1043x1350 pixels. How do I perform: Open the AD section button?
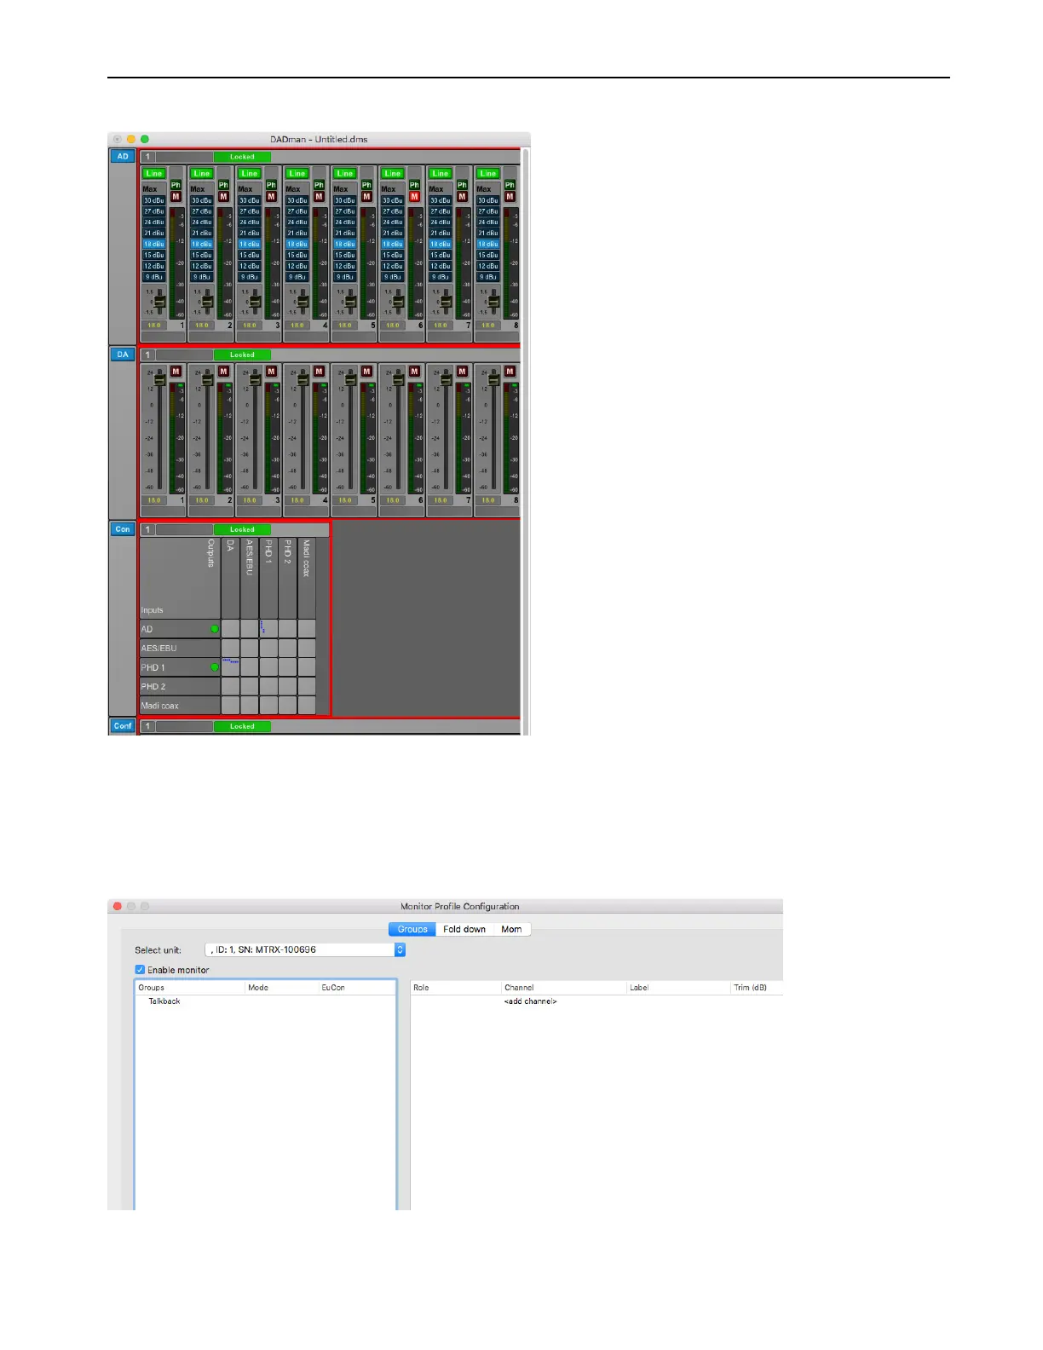tap(123, 157)
